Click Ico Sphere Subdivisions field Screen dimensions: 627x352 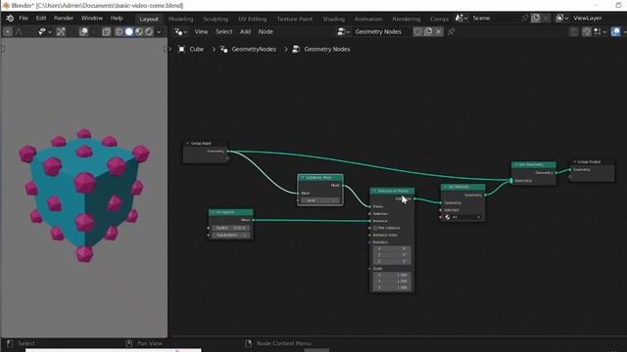231,235
